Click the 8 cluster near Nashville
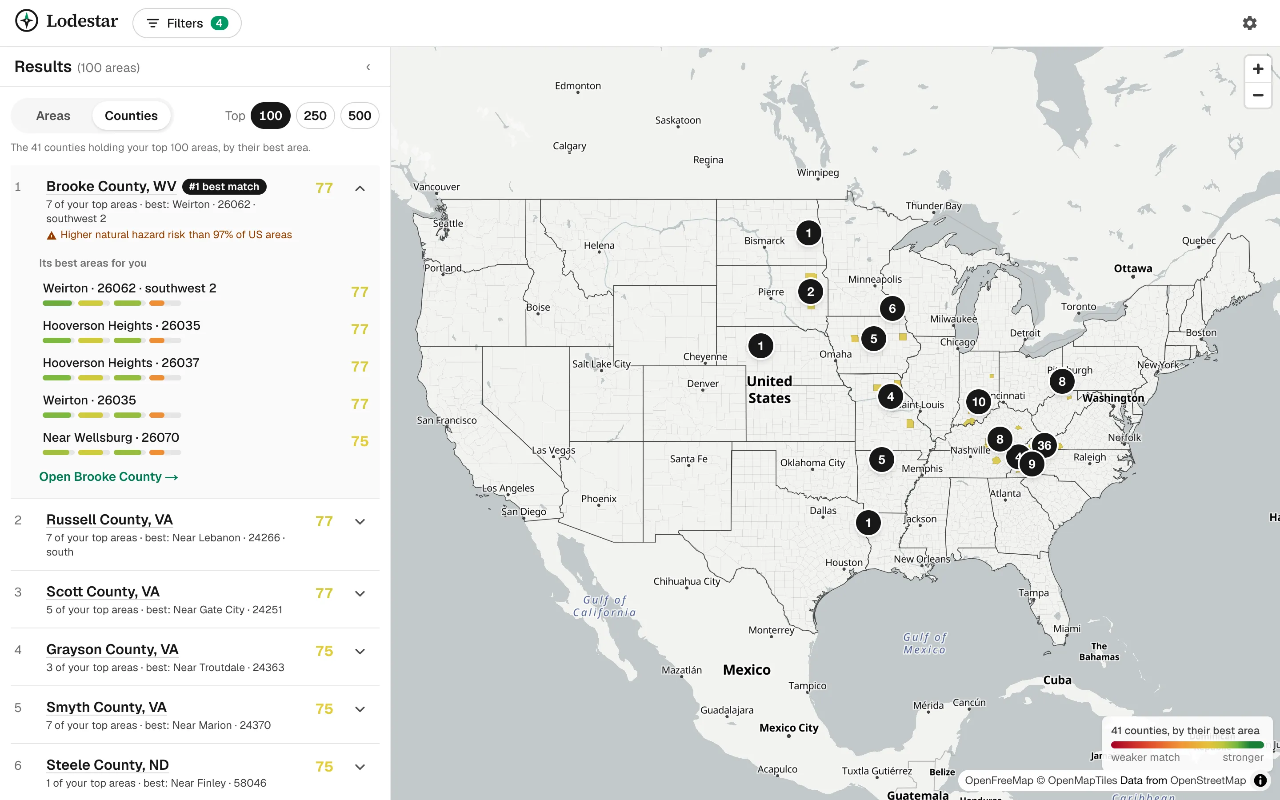The image size is (1280, 800). [x=1000, y=439]
